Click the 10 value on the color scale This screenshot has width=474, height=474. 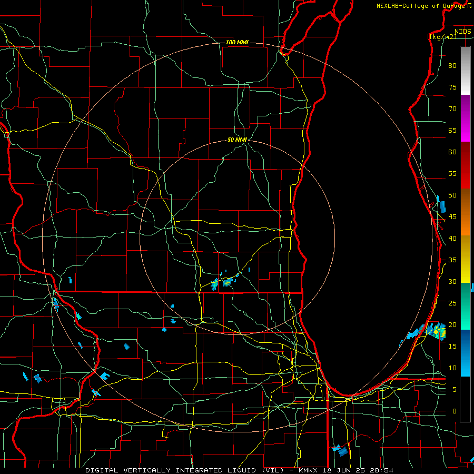point(452,368)
